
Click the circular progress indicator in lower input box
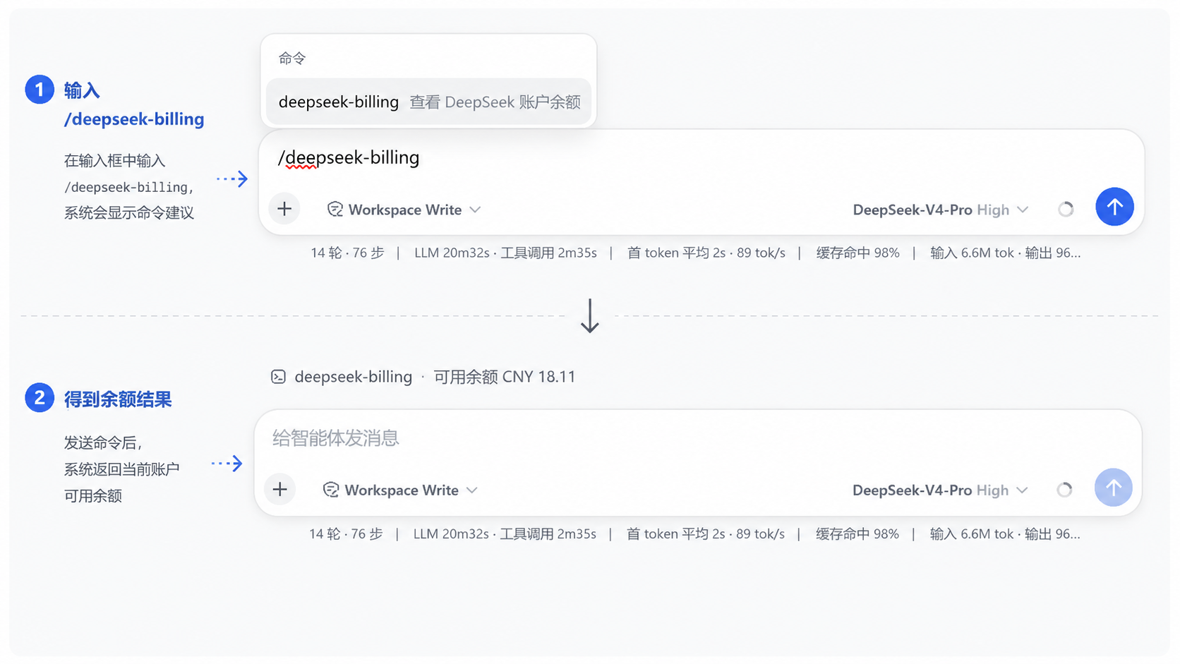(x=1064, y=490)
